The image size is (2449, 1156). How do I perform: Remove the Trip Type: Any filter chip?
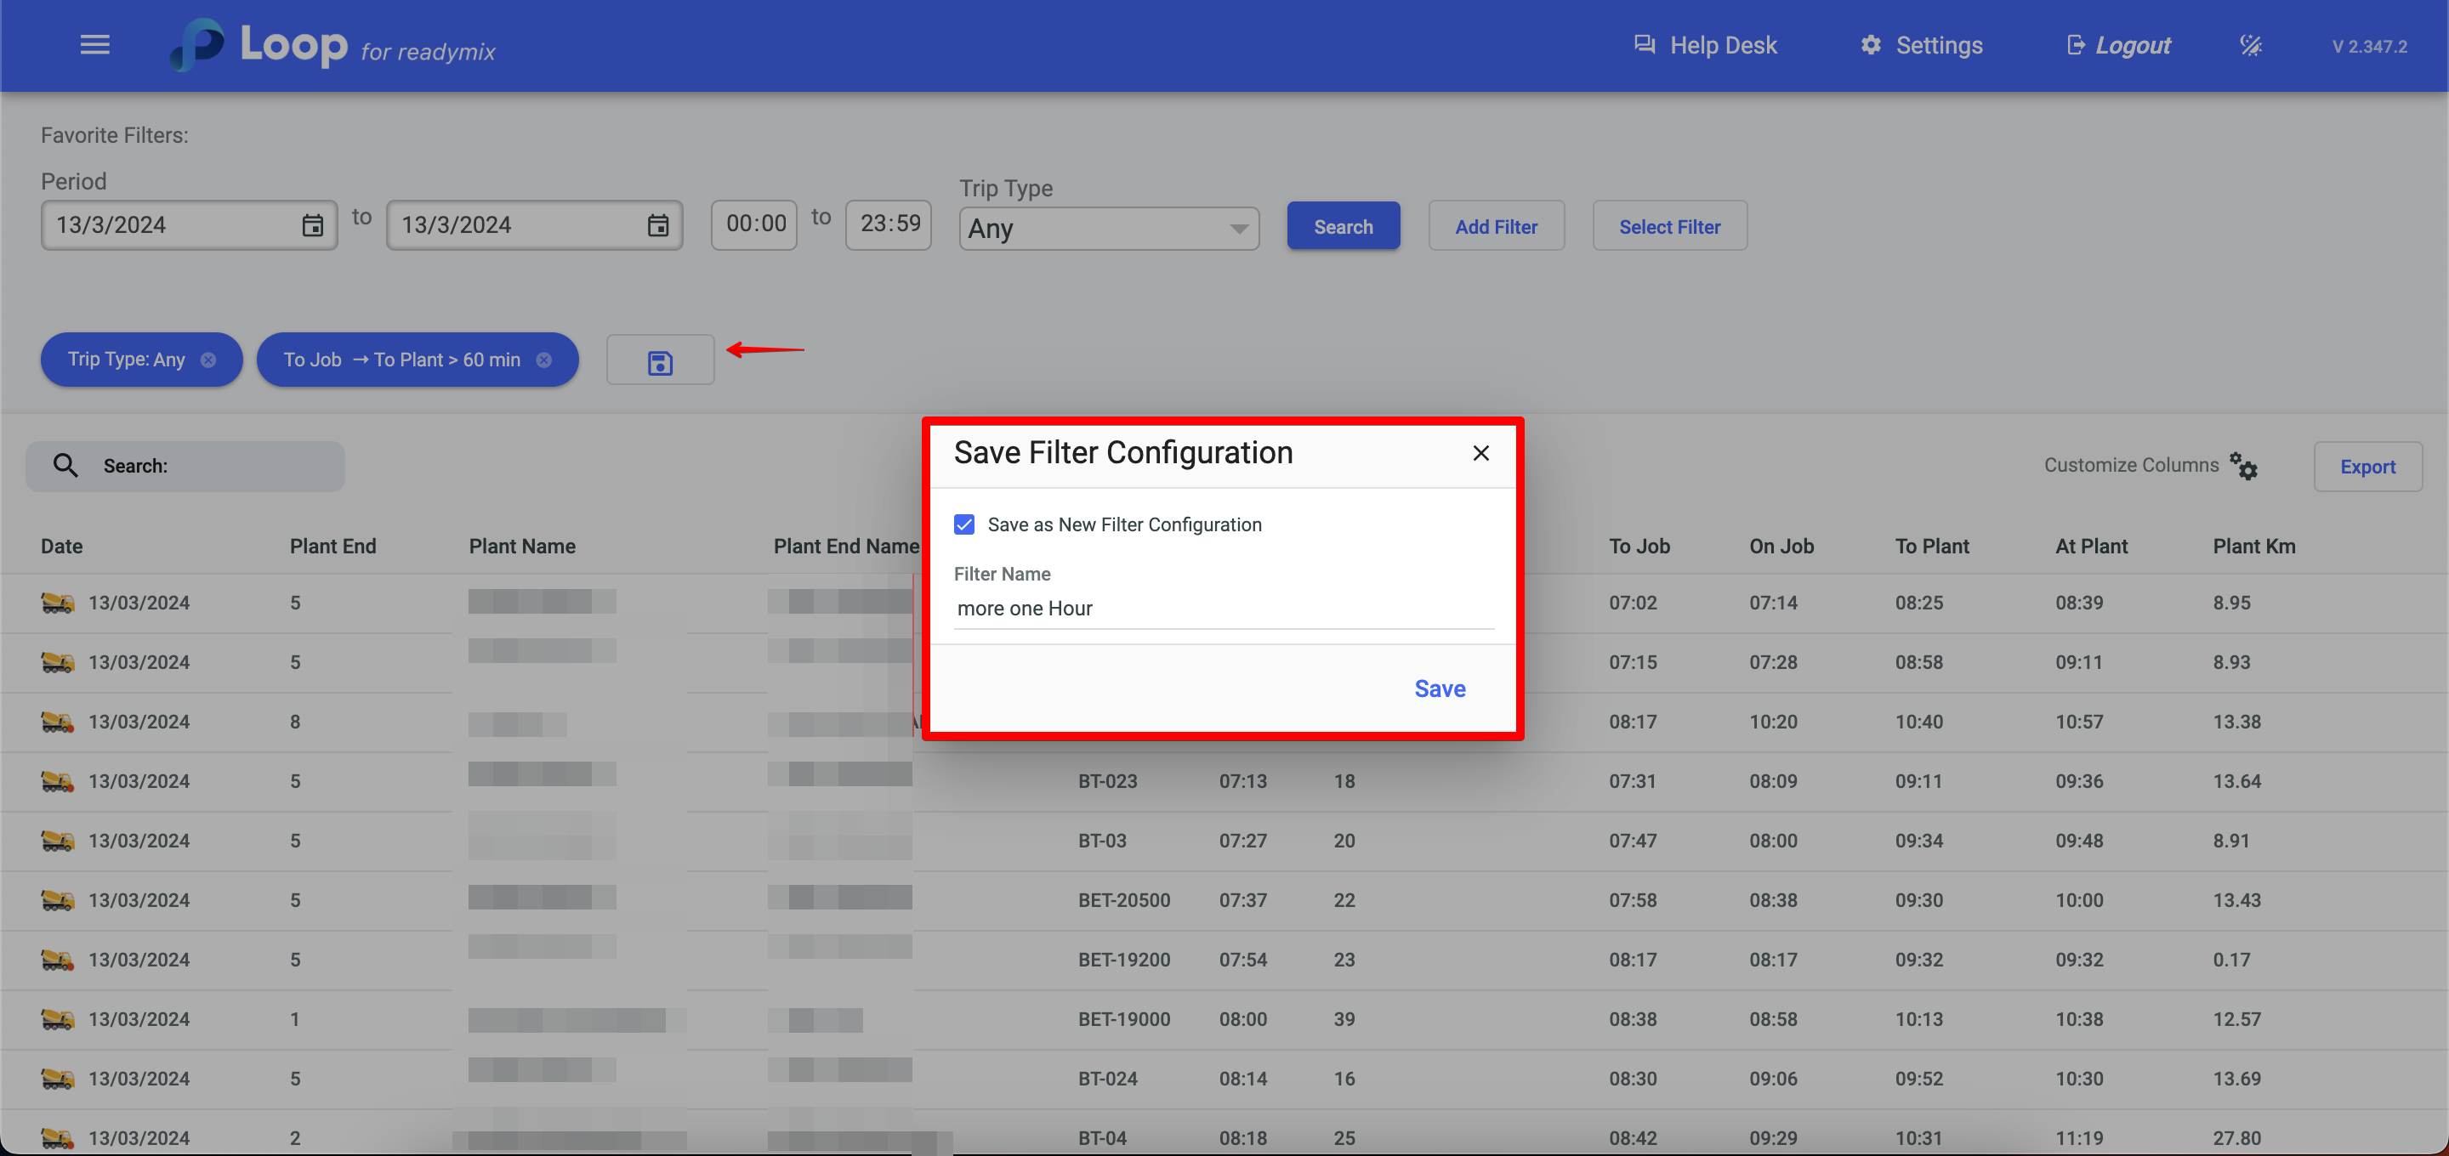(x=208, y=360)
